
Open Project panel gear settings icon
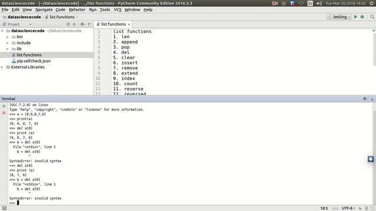pos(82,24)
